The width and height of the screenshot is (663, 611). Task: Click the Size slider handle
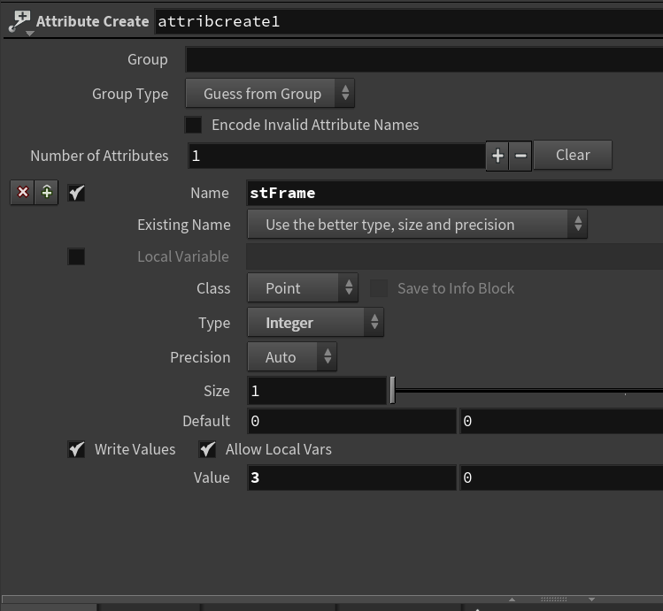(x=392, y=390)
